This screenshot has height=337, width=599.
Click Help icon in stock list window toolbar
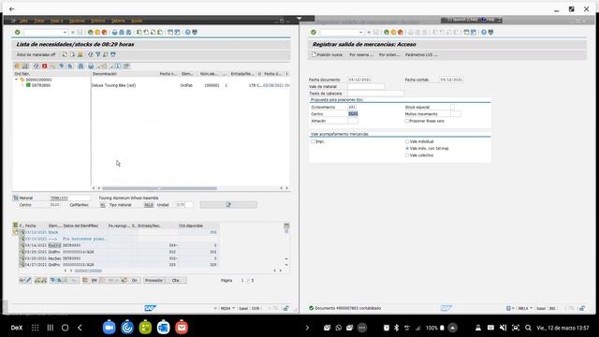pos(187,32)
